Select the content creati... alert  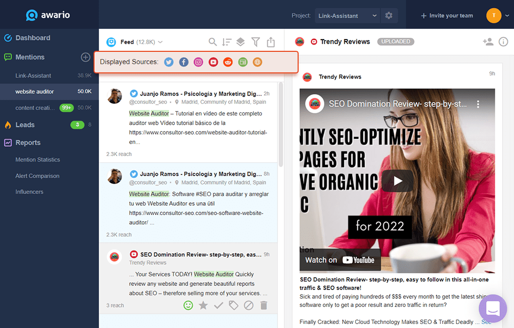coord(49,108)
